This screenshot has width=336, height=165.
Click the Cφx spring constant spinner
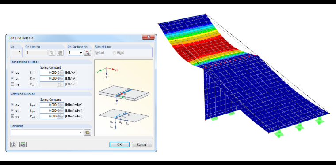click(59, 105)
